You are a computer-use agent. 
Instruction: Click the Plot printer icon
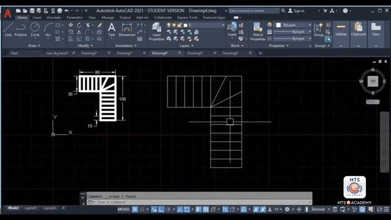(x=60, y=11)
